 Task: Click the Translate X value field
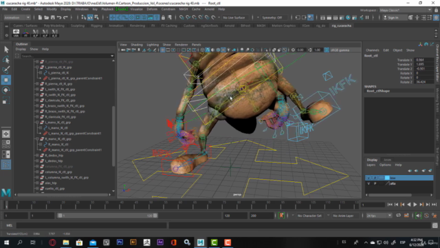[423, 60]
